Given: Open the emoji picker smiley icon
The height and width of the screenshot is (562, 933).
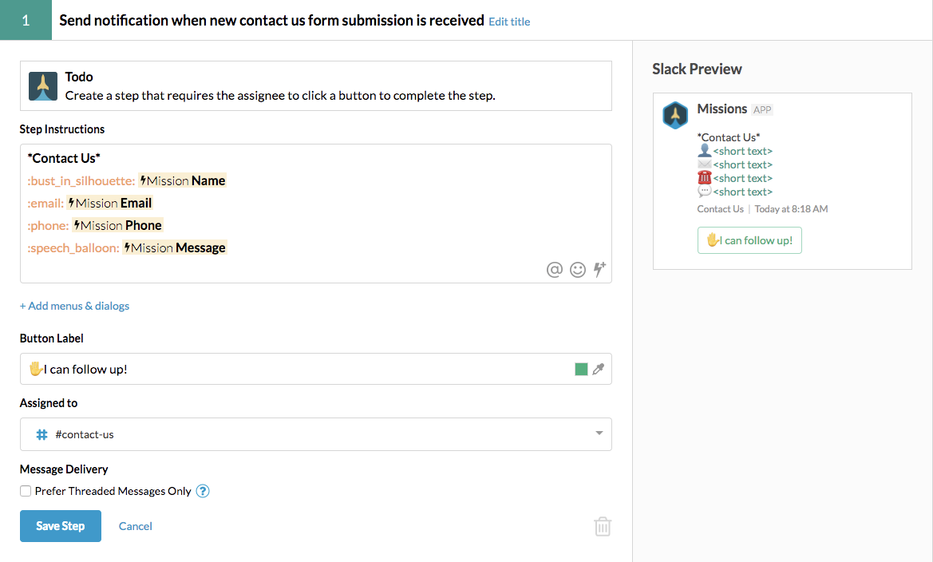Looking at the screenshot, I should tap(578, 270).
